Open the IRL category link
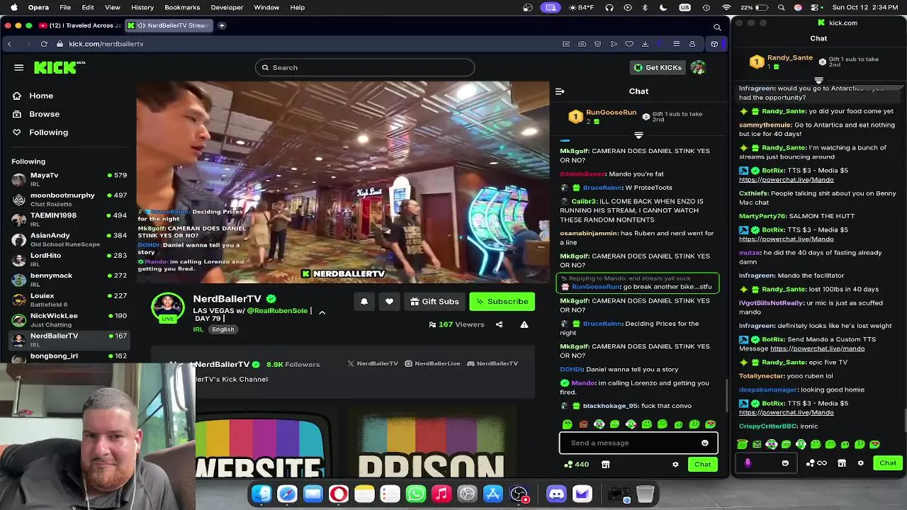The image size is (907, 510). (198, 329)
